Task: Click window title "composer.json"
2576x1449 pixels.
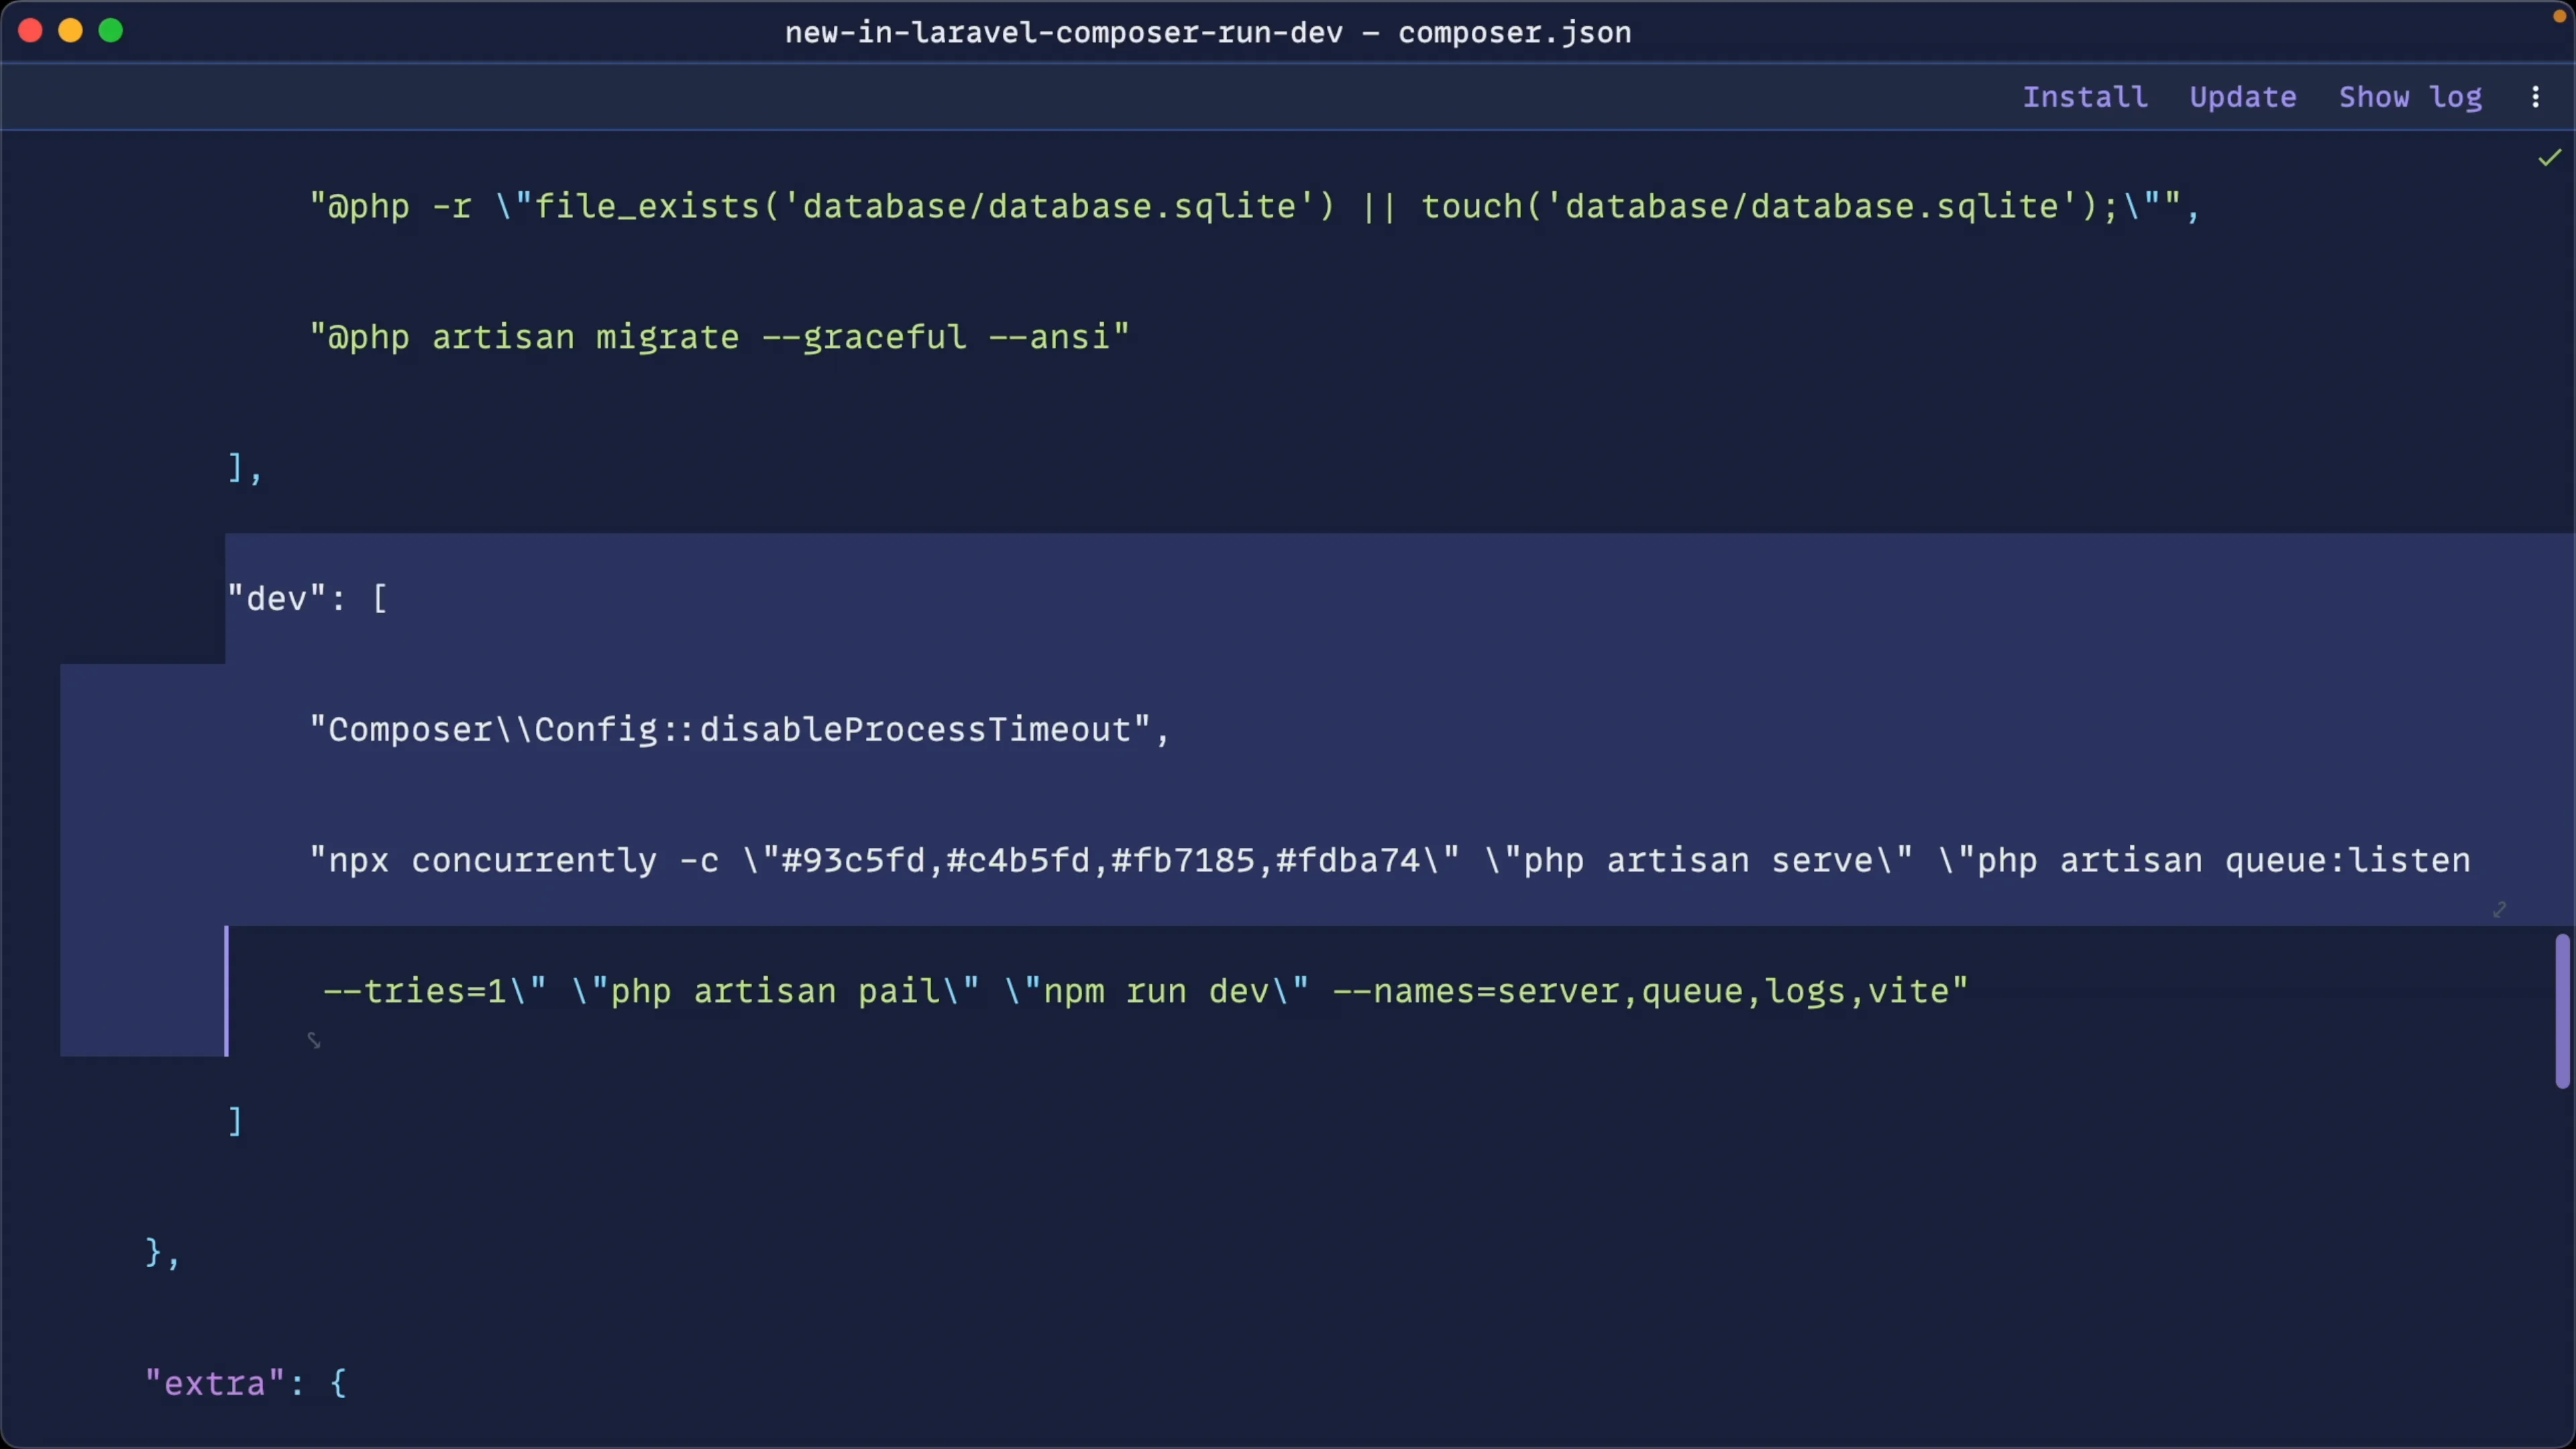Action: pyautogui.click(x=1515, y=33)
